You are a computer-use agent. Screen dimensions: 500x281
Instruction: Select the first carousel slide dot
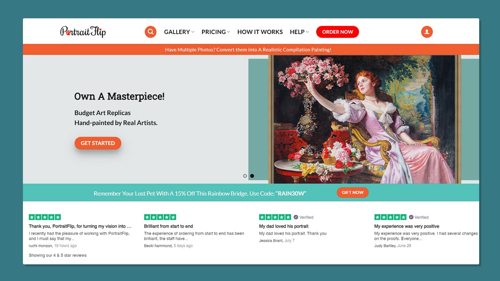[245, 176]
